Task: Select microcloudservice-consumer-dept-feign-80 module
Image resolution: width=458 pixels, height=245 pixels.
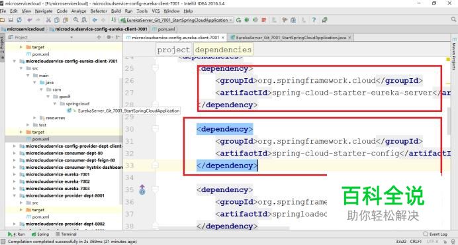Action: pos(70,160)
